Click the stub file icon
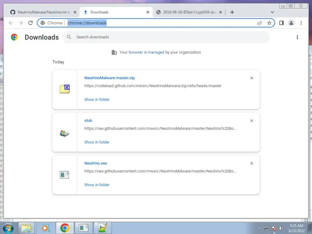Screen dimensions: 312x234 pos(65,133)
